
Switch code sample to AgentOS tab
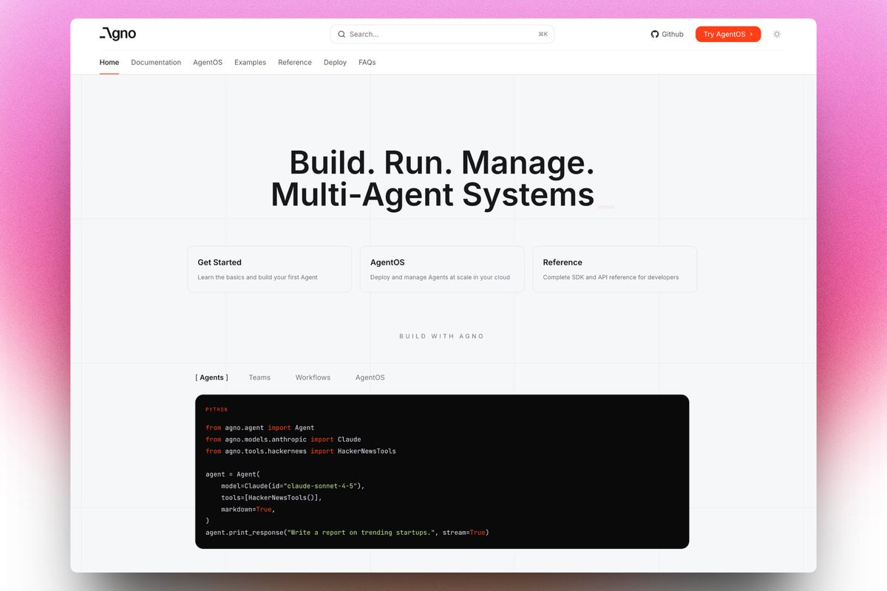[370, 378]
